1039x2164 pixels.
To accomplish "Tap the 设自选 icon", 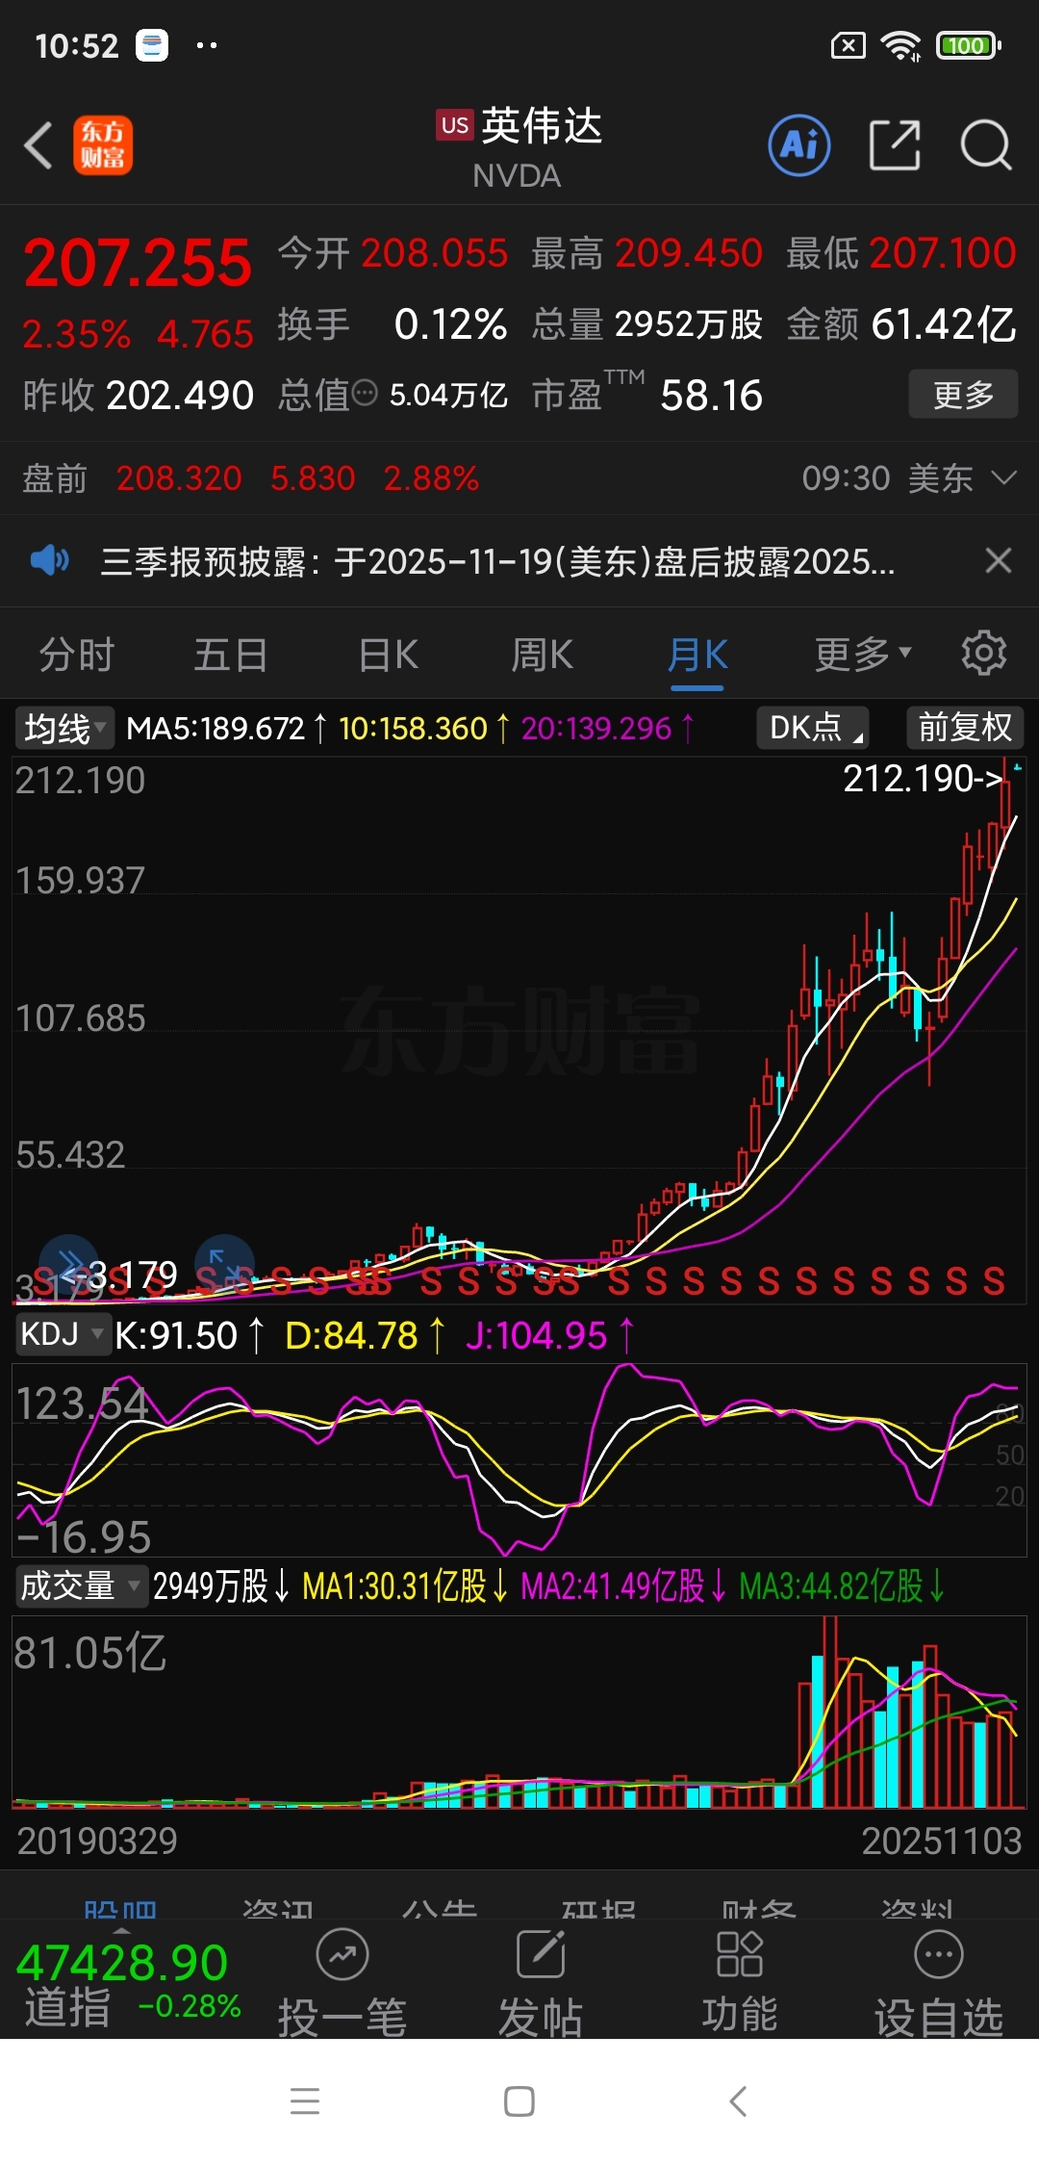I will (x=939, y=1955).
